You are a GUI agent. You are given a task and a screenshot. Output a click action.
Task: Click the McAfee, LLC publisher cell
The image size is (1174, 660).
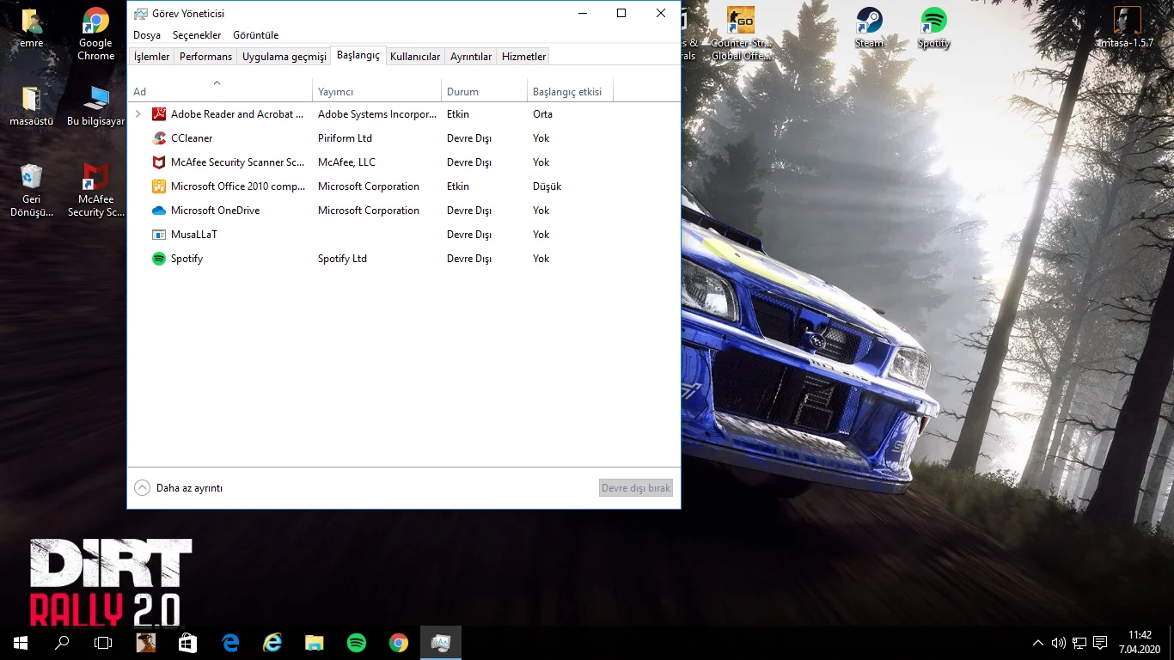coord(346,162)
